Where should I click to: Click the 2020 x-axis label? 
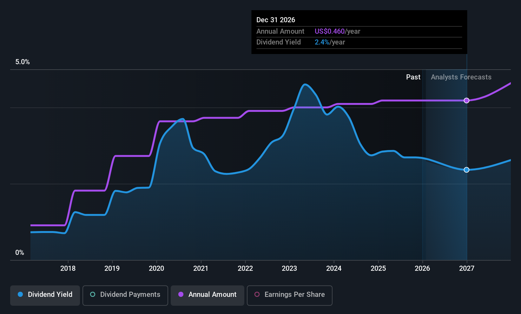(x=156, y=269)
